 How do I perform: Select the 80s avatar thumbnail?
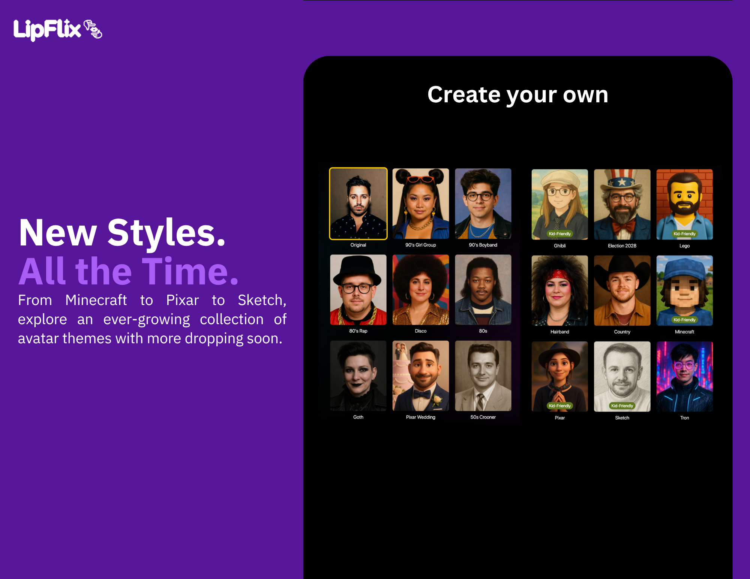[483, 290]
